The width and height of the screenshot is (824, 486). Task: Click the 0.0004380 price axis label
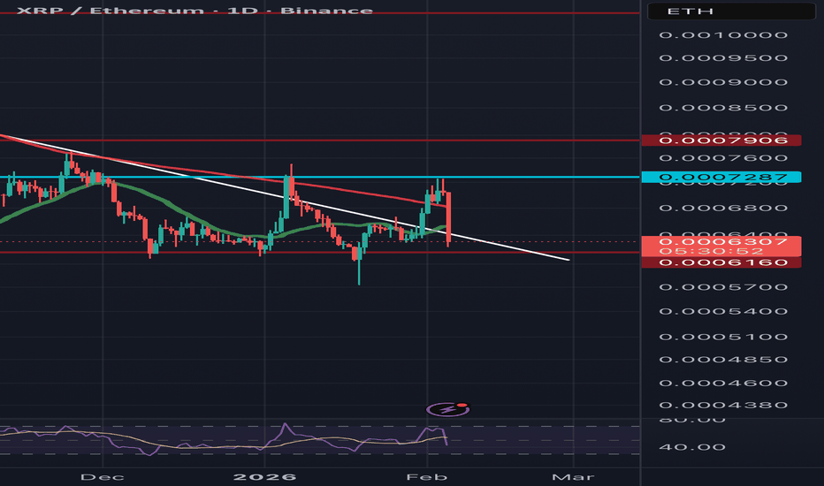click(723, 405)
